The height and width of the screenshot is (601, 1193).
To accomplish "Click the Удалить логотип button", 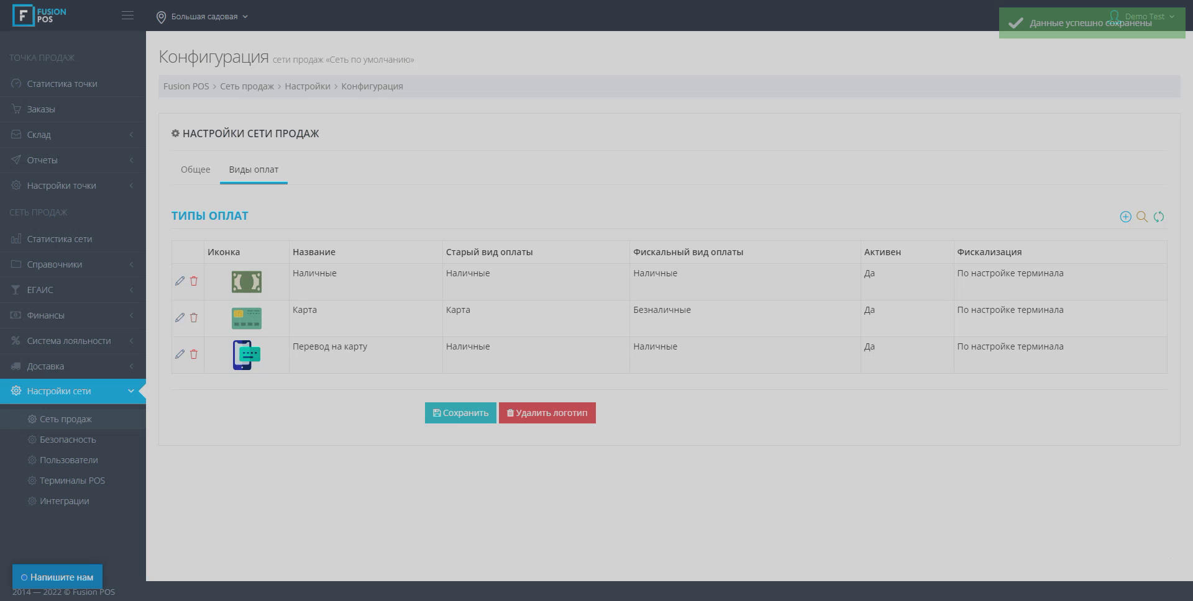I will pyautogui.click(x=547, y=413).
